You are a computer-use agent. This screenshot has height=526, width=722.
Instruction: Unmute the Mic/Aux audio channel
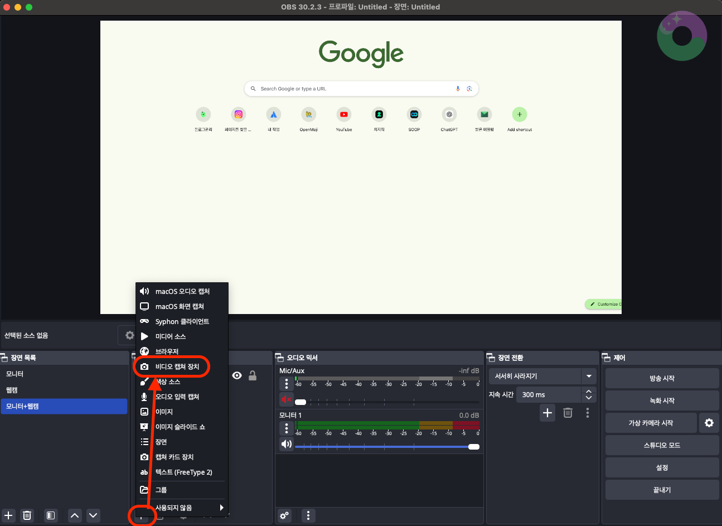(287, 399)
